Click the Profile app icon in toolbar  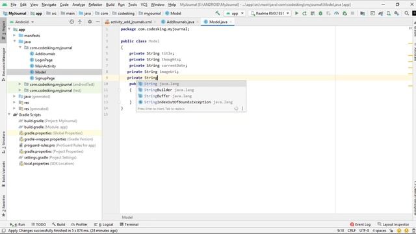[x=337, y=13]
